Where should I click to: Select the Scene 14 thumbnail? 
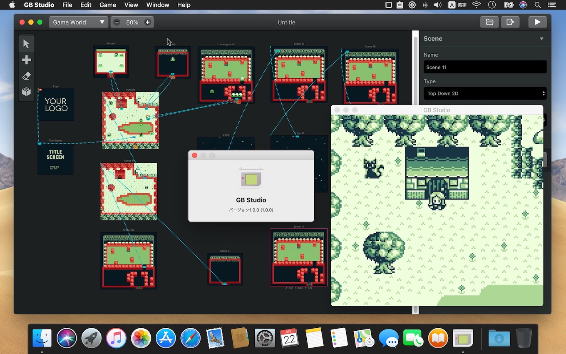coord(299,74)
